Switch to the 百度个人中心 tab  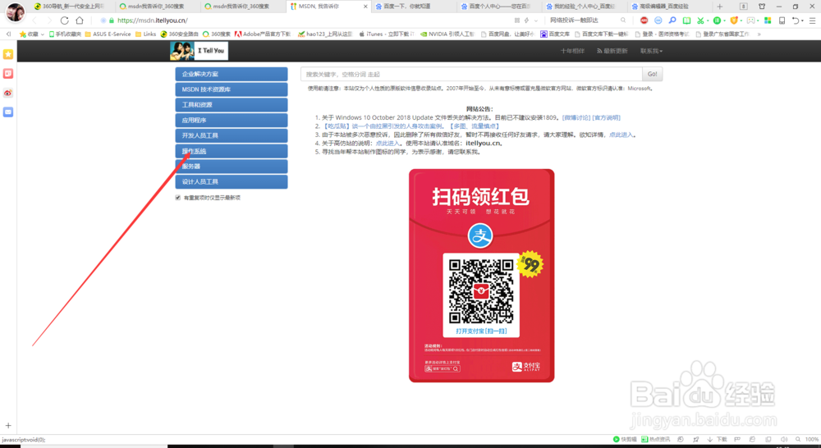click(x=498, y=7)
